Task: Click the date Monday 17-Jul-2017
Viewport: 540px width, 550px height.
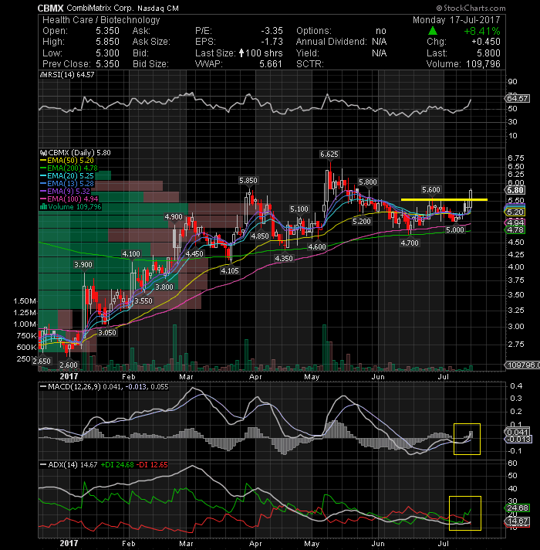Action: [x=457, y=20]
